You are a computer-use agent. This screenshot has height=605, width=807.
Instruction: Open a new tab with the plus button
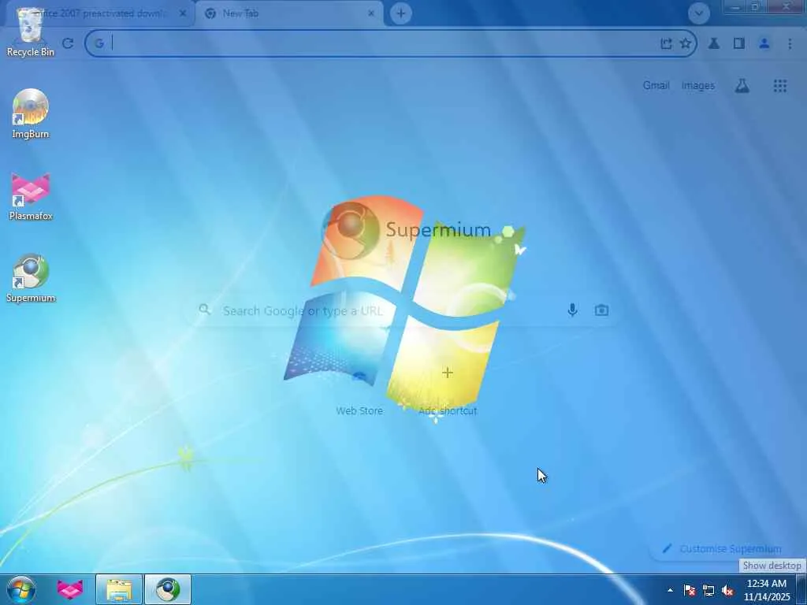click(401, 13)
